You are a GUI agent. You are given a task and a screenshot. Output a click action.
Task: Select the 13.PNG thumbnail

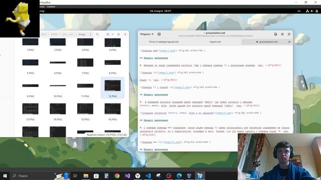[x=30, y=108]
